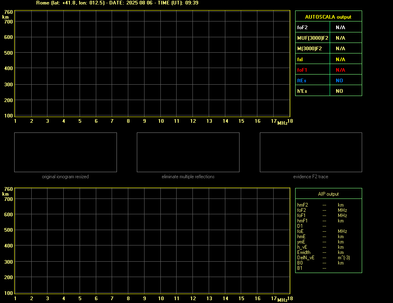This screenshot has height=303, width=393.
Task: Select the blue NO value beside ftEs
Action: [x=339, y=81]
